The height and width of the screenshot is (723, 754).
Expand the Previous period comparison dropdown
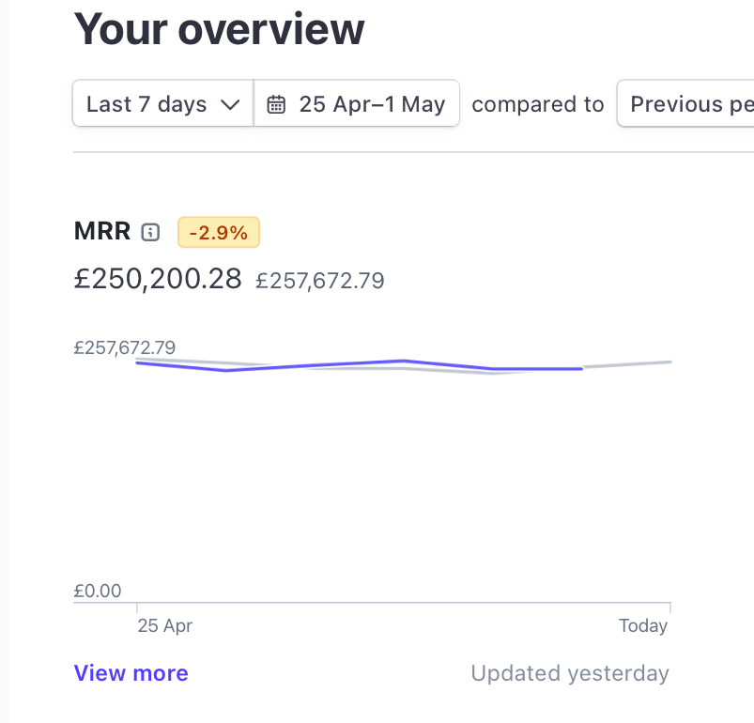pyautogui.click(x=690, y=104)
